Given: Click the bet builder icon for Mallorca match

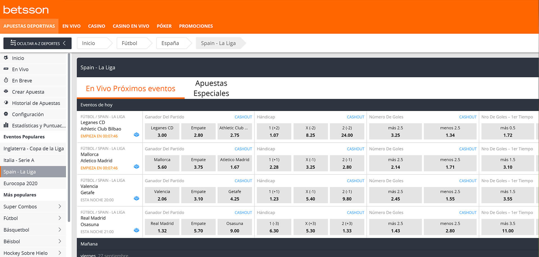Looking at the screenshot, I should 136,166.
